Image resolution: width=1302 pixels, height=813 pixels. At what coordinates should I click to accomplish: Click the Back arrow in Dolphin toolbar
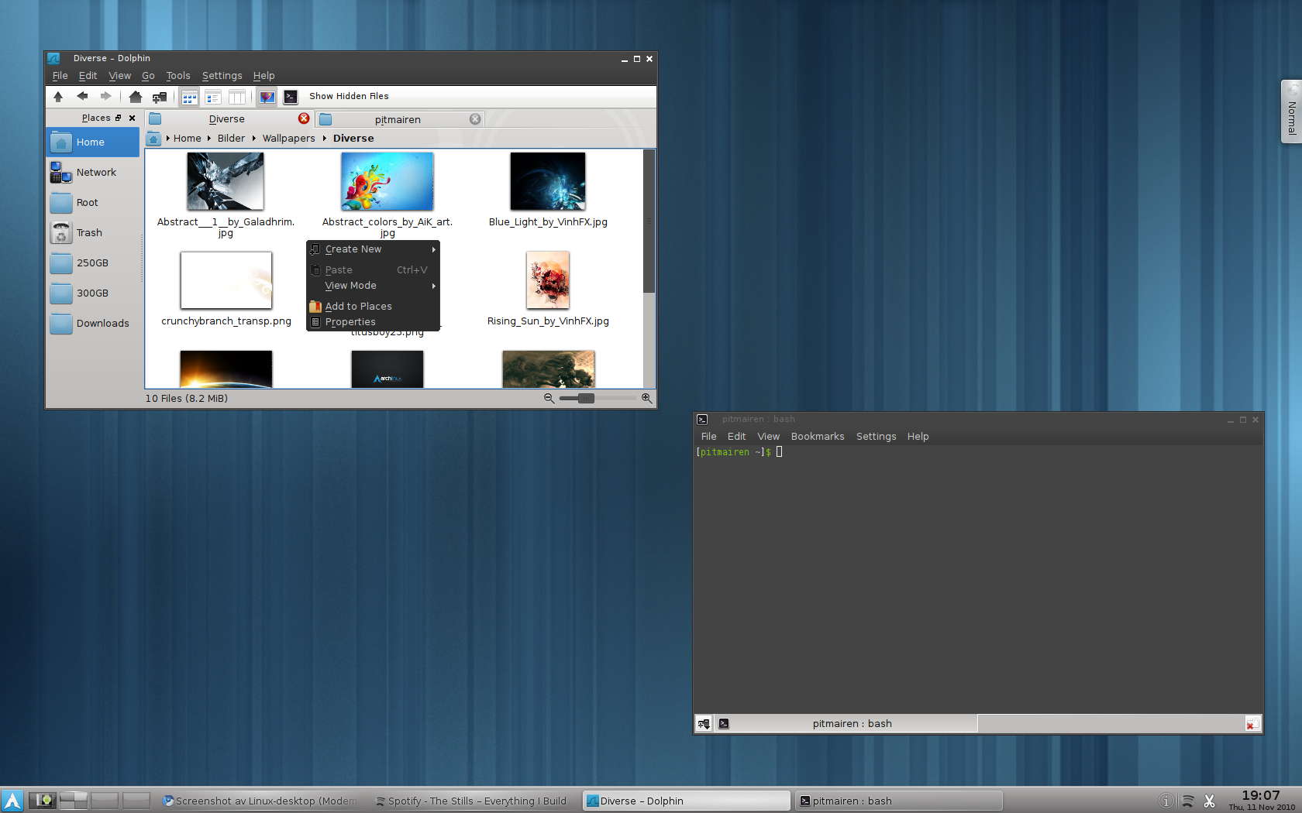pos(82,97)
